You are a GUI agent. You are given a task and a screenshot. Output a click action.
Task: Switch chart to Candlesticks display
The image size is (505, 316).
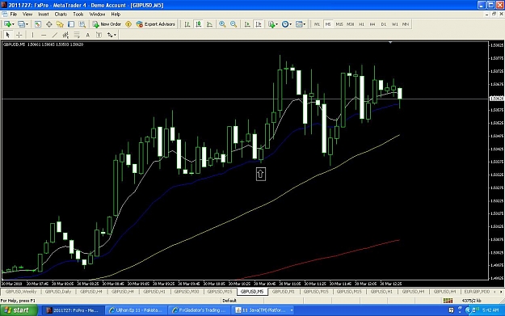[x=199, y=24]
